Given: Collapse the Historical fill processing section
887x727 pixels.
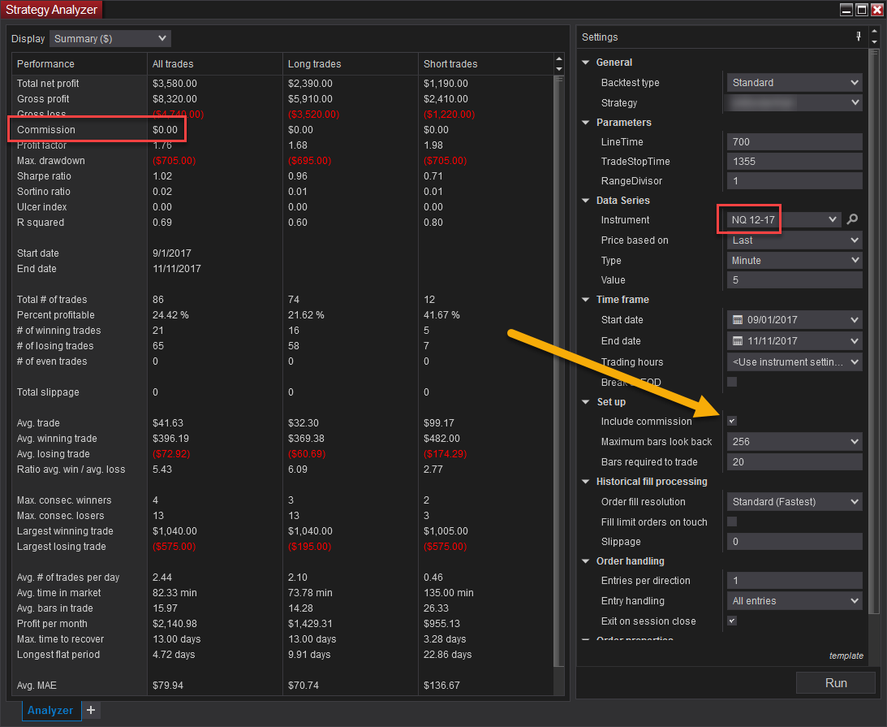Looking at the screenshot, I should click(x=586, y=482).
